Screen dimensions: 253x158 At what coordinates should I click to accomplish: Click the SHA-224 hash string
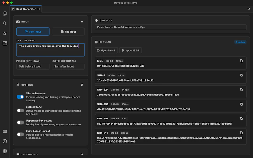point(138,94)
